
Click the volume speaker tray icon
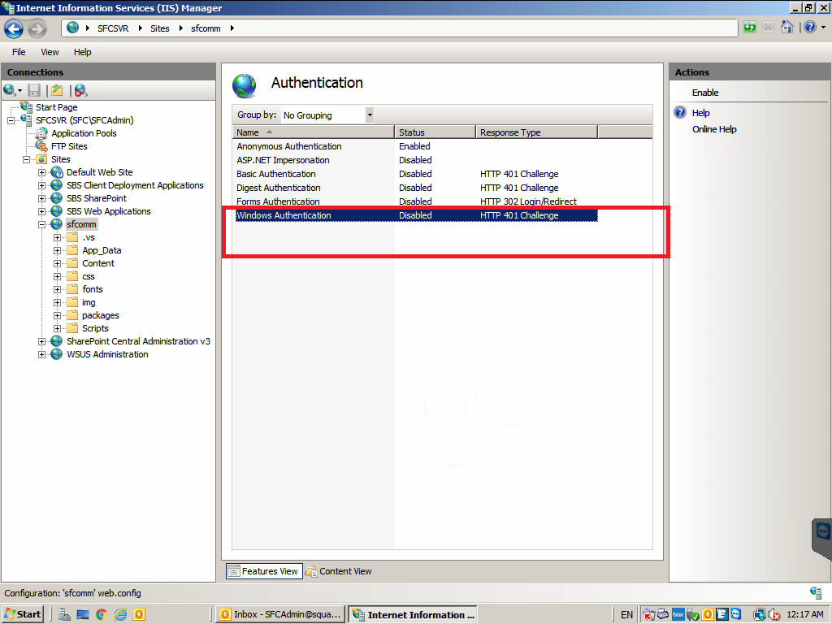[774, 614]
